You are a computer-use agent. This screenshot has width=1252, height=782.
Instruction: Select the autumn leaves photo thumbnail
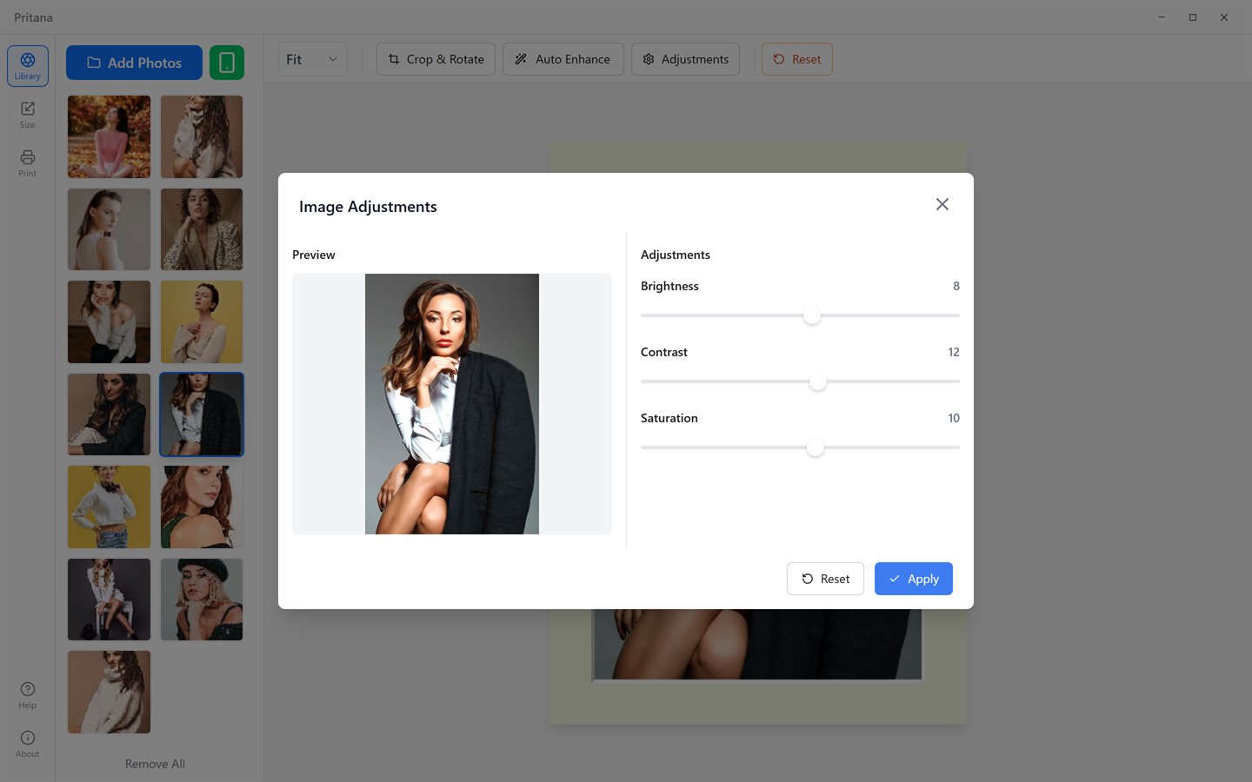tap(109, 136)
